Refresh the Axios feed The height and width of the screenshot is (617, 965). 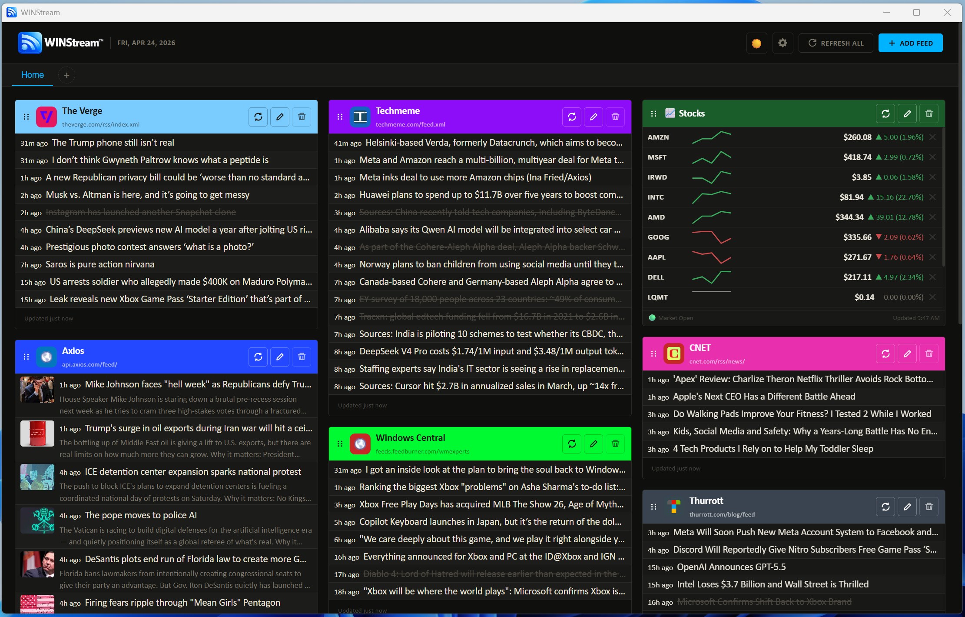tap(258, 357)
